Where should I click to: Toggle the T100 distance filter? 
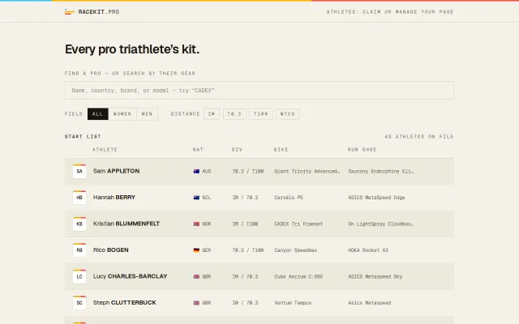[261, 114]
